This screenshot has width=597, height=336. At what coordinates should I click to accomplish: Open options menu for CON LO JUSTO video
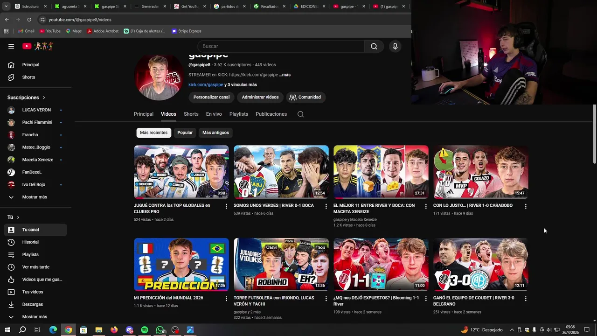pos(526,206)
